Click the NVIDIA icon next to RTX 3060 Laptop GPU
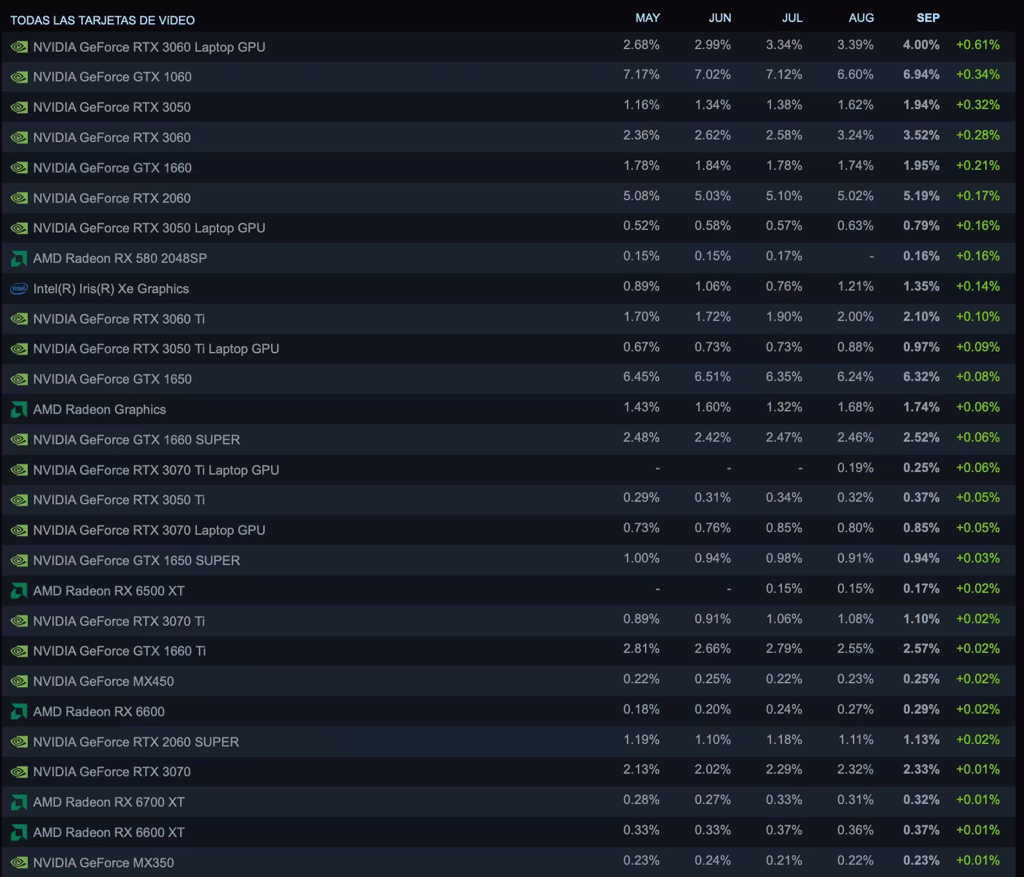The width and height of the screenshot is (1024, 877). click(19, 47)
